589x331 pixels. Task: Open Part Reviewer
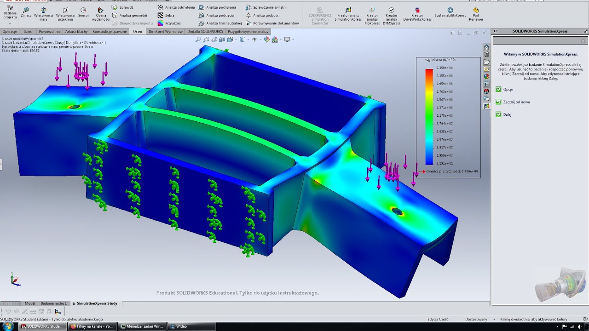(476, 15)
